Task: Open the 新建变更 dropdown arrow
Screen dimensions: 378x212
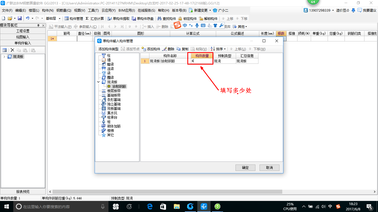Action: (x=210, y=10)
